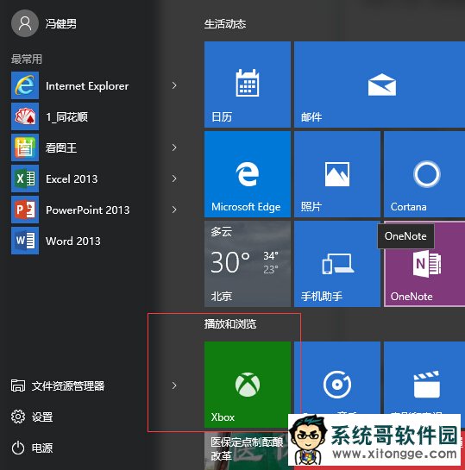The height and width of the screenshot is (470, 465).
Task: Expand 看图王 jump list arrow
Action: (174, 147)
